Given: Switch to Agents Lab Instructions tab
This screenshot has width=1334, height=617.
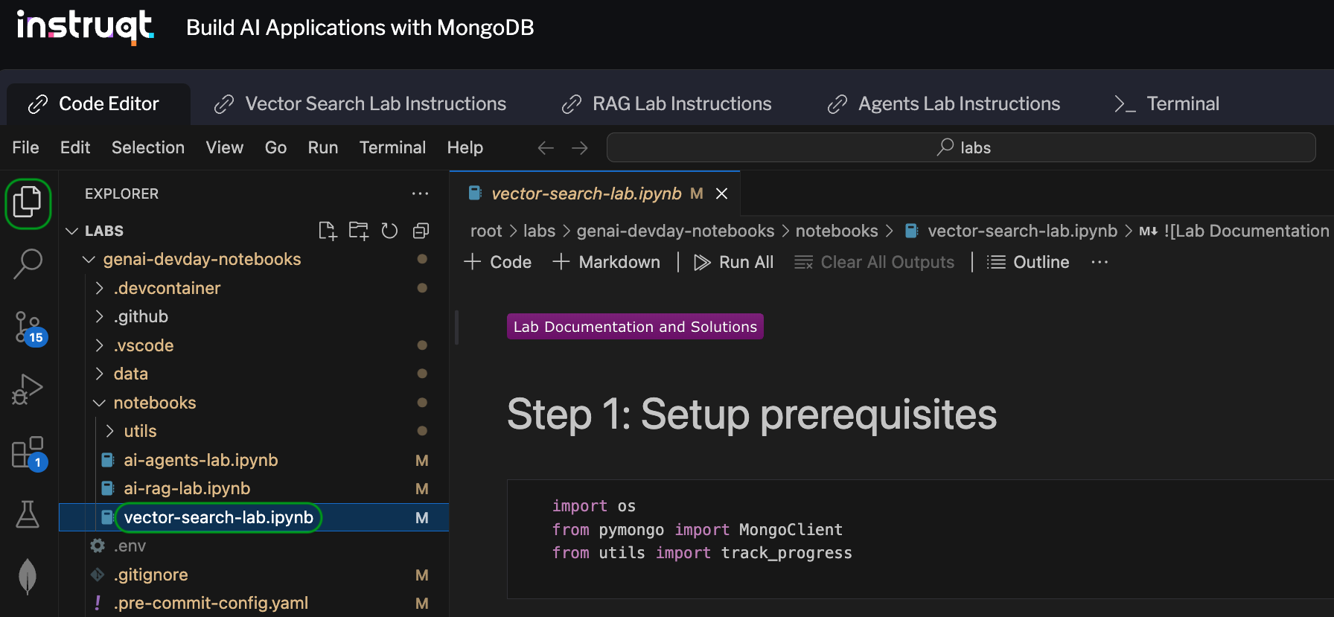Looking at the screenshot, I should 944,103.
